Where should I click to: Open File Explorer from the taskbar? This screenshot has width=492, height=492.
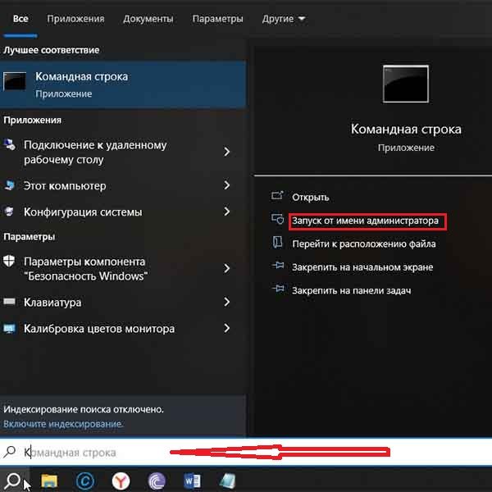49,481
